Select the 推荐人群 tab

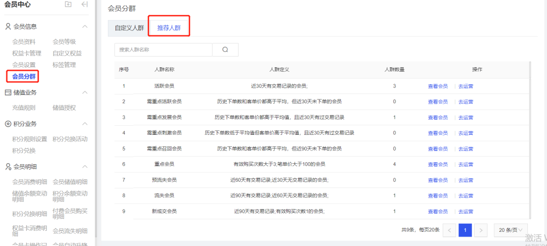(x=169, y=28)
